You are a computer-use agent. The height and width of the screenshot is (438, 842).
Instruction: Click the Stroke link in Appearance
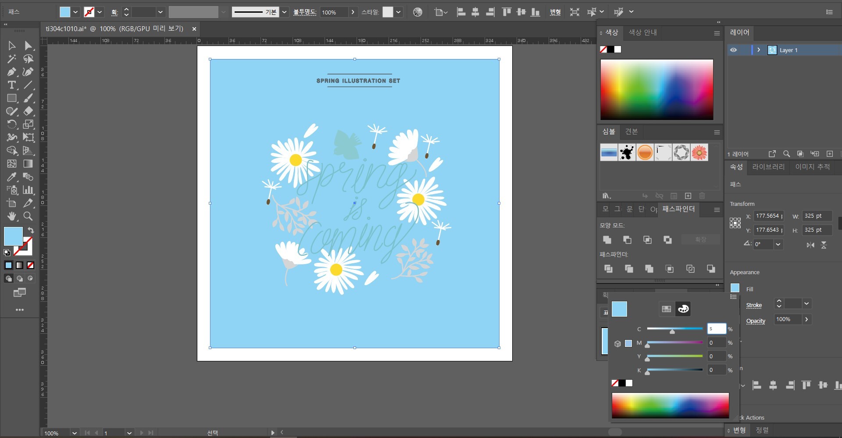click(754, 305)
